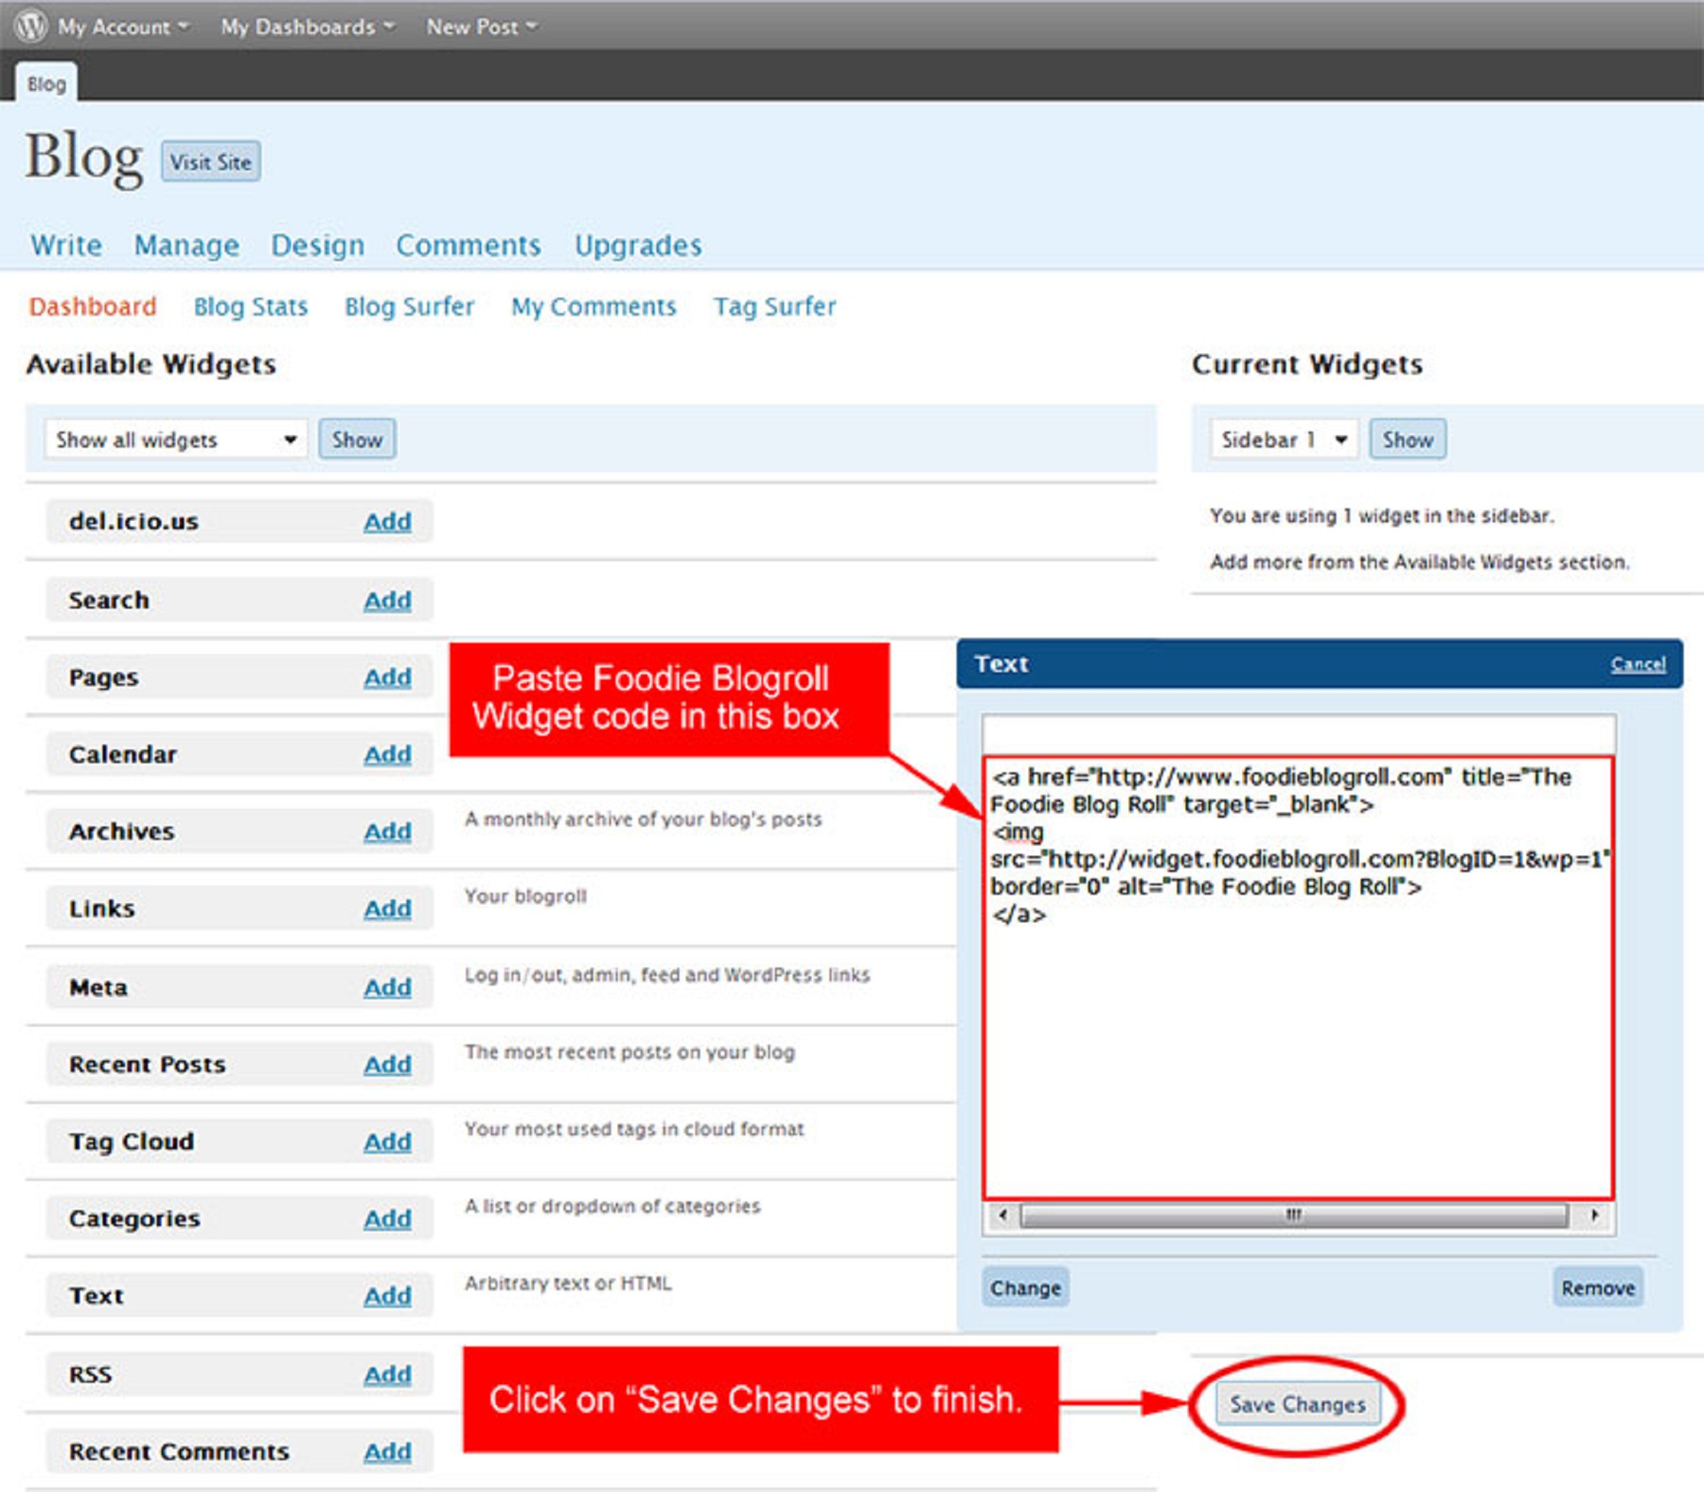The height and width of the screenshot is (1492, 1704).
Task: Click Visit Site button
Action: click(x=210, y=162)
